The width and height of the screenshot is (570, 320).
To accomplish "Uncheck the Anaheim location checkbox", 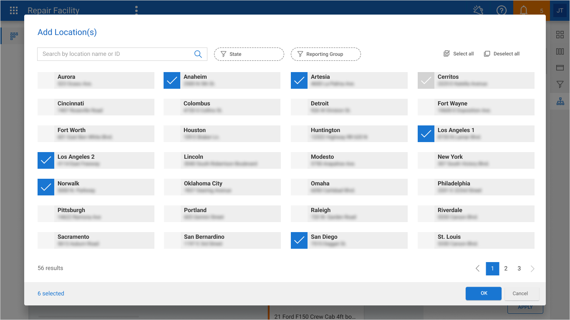I will point(172,80).
